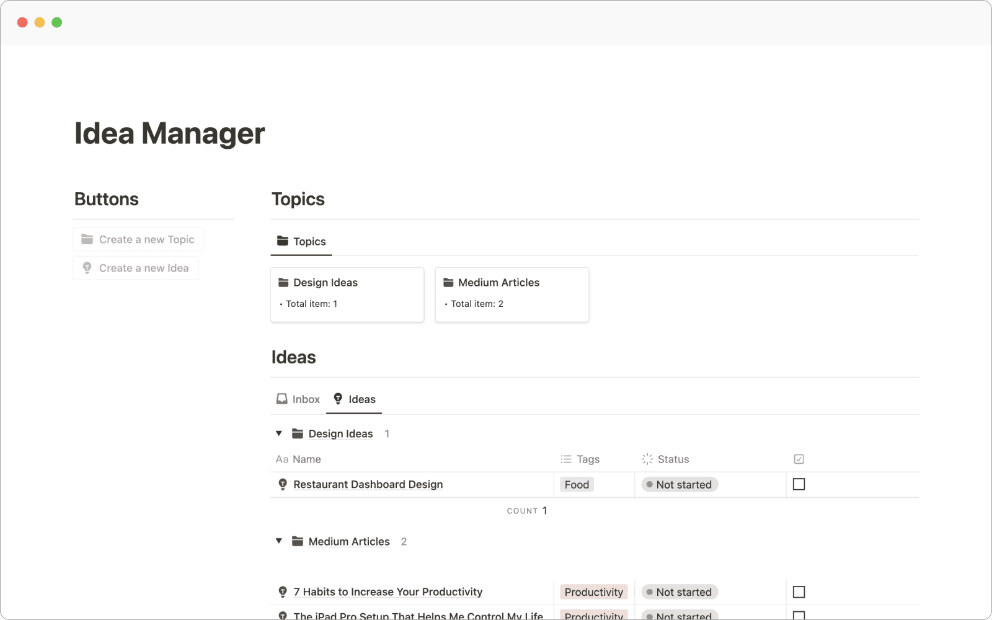Click Total item: 2 text
Image resolution: width=992 pixels, height=620 pixels.
point(477,304)
